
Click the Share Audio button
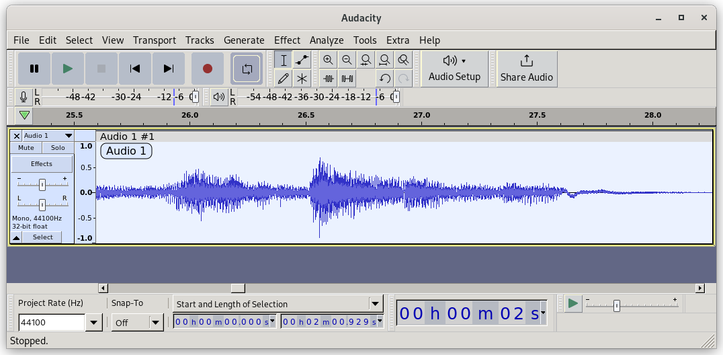point(527,69)
